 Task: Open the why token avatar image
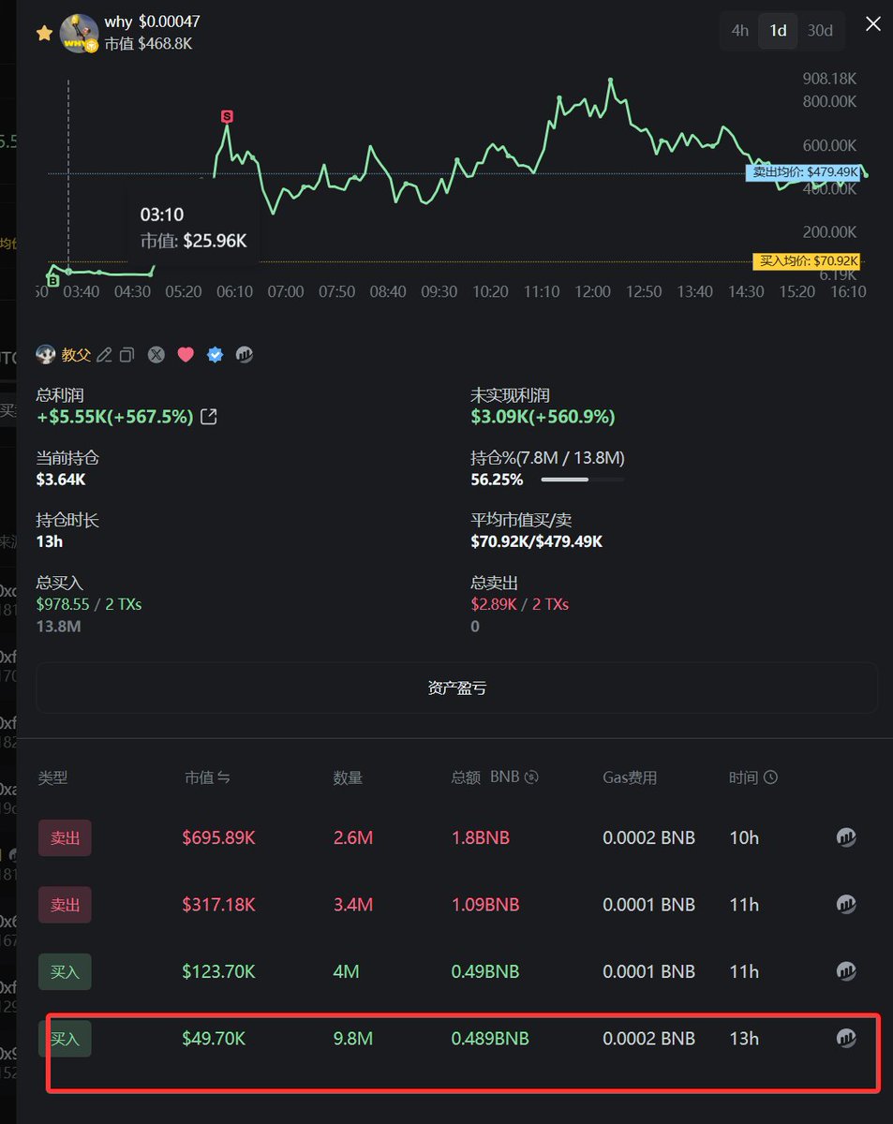tap(79, 32)
